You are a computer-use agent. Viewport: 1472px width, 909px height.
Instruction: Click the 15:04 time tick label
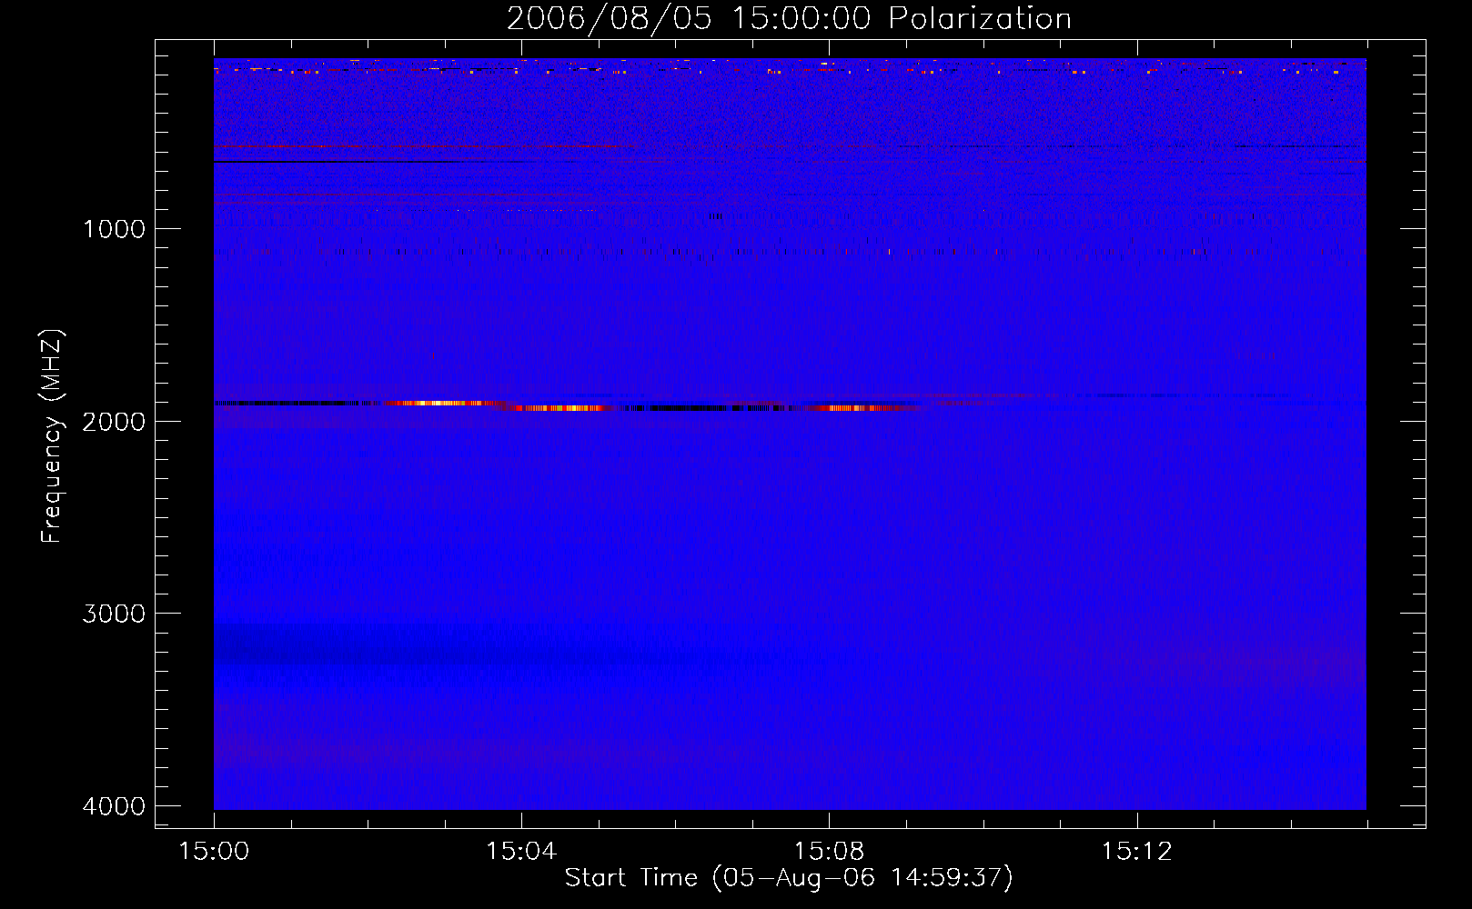click(x=521, y=852)
